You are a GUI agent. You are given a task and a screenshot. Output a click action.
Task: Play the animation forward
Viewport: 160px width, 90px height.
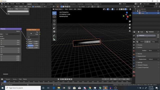click(67, 79)
